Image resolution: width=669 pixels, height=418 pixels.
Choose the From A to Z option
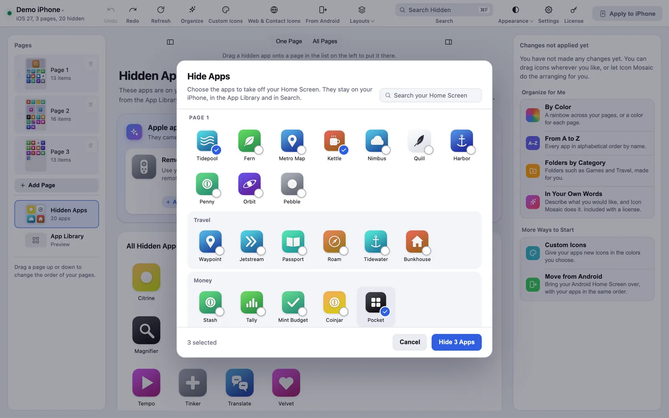click(x=587, y=143)
